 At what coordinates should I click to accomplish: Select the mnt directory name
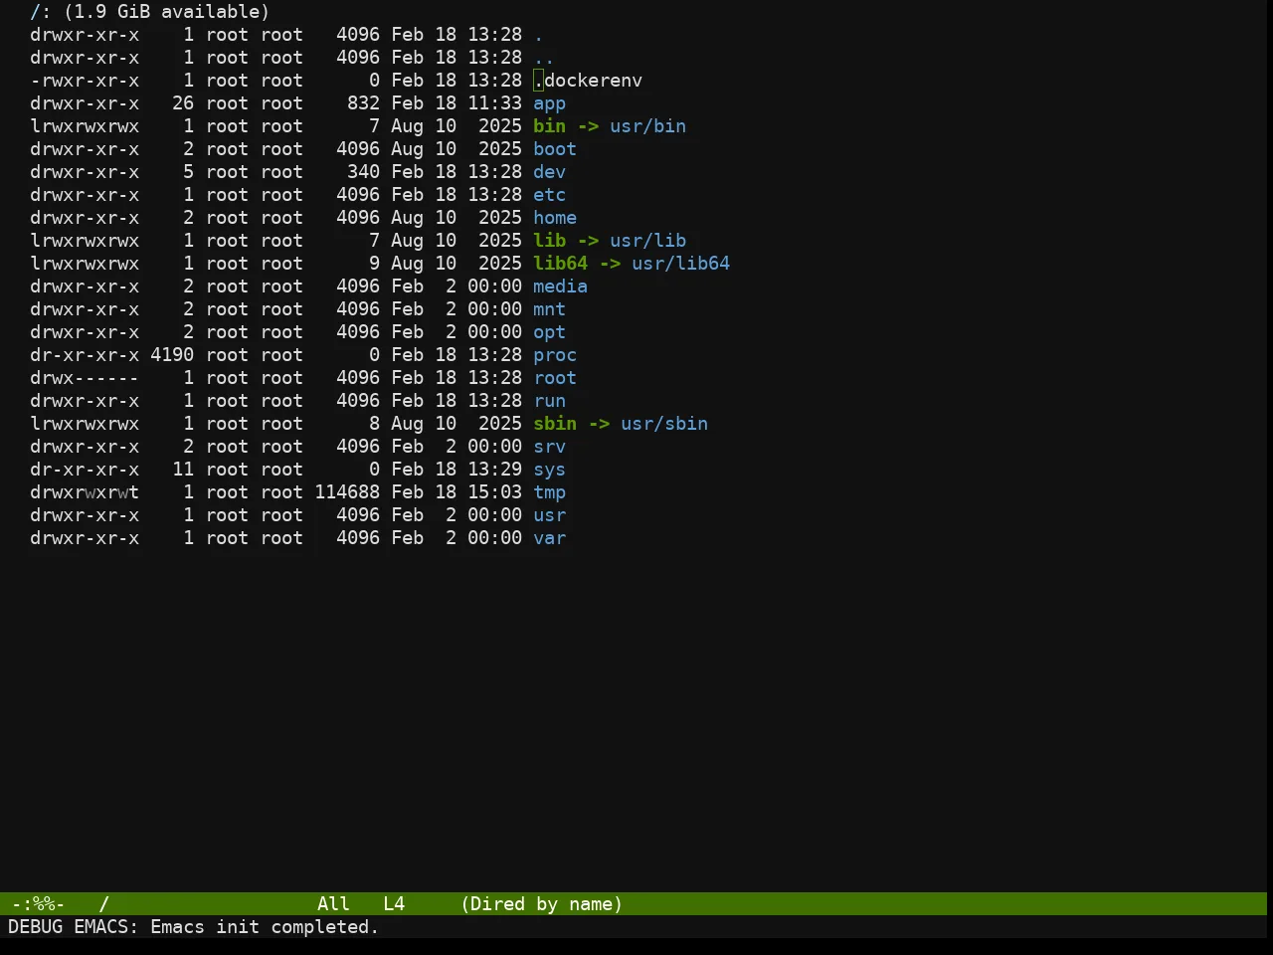(549, 309)
